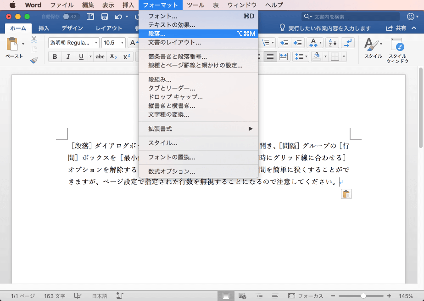Viewport: 424px width, 301px height.
Task: Open the font name dropdown
Action: [96, 43]
